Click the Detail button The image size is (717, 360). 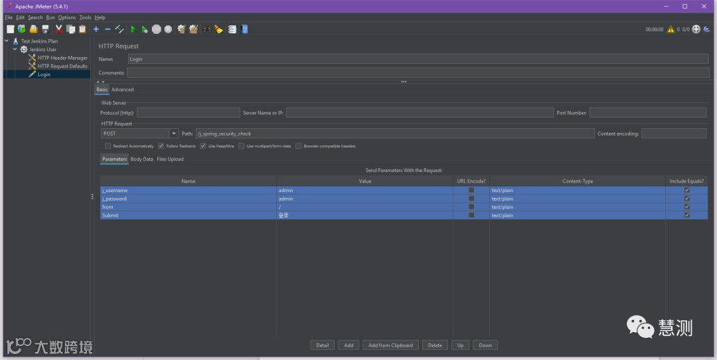pyautogui.click(x=323, y=345)
